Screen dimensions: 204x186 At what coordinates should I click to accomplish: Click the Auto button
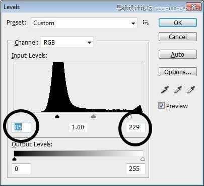click(x=178, y=55)
